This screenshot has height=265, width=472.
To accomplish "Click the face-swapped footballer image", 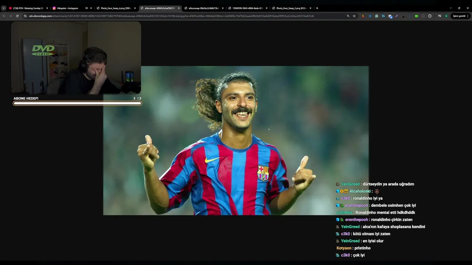I will 236,141.
